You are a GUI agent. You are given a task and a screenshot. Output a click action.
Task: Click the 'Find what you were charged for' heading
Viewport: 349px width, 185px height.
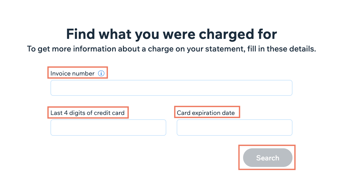tap(171, 34)
